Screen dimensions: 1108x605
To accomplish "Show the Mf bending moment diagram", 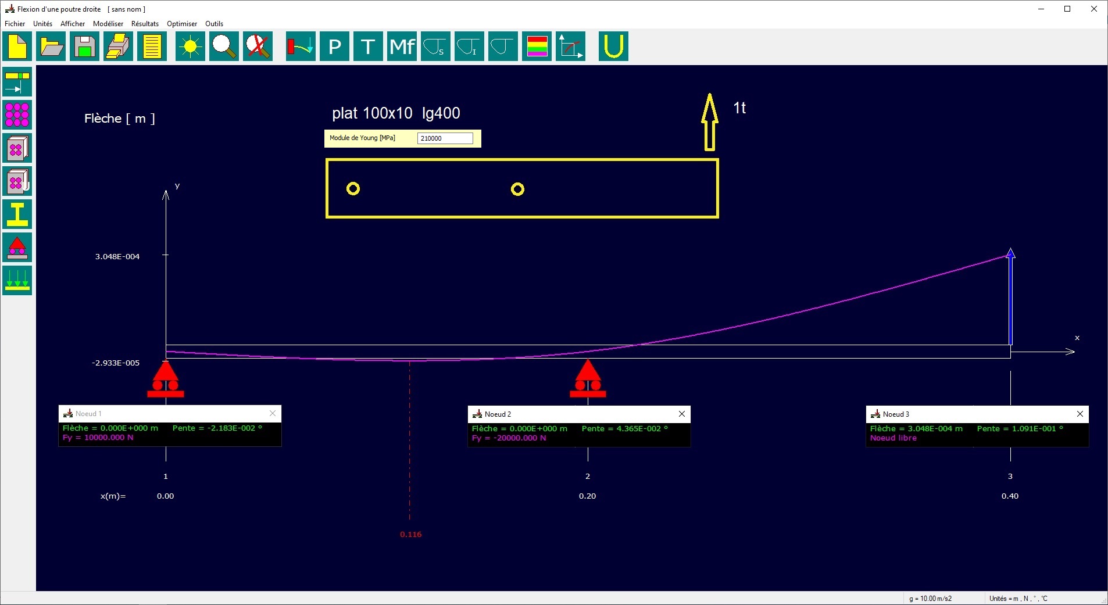I will [402, 46].
